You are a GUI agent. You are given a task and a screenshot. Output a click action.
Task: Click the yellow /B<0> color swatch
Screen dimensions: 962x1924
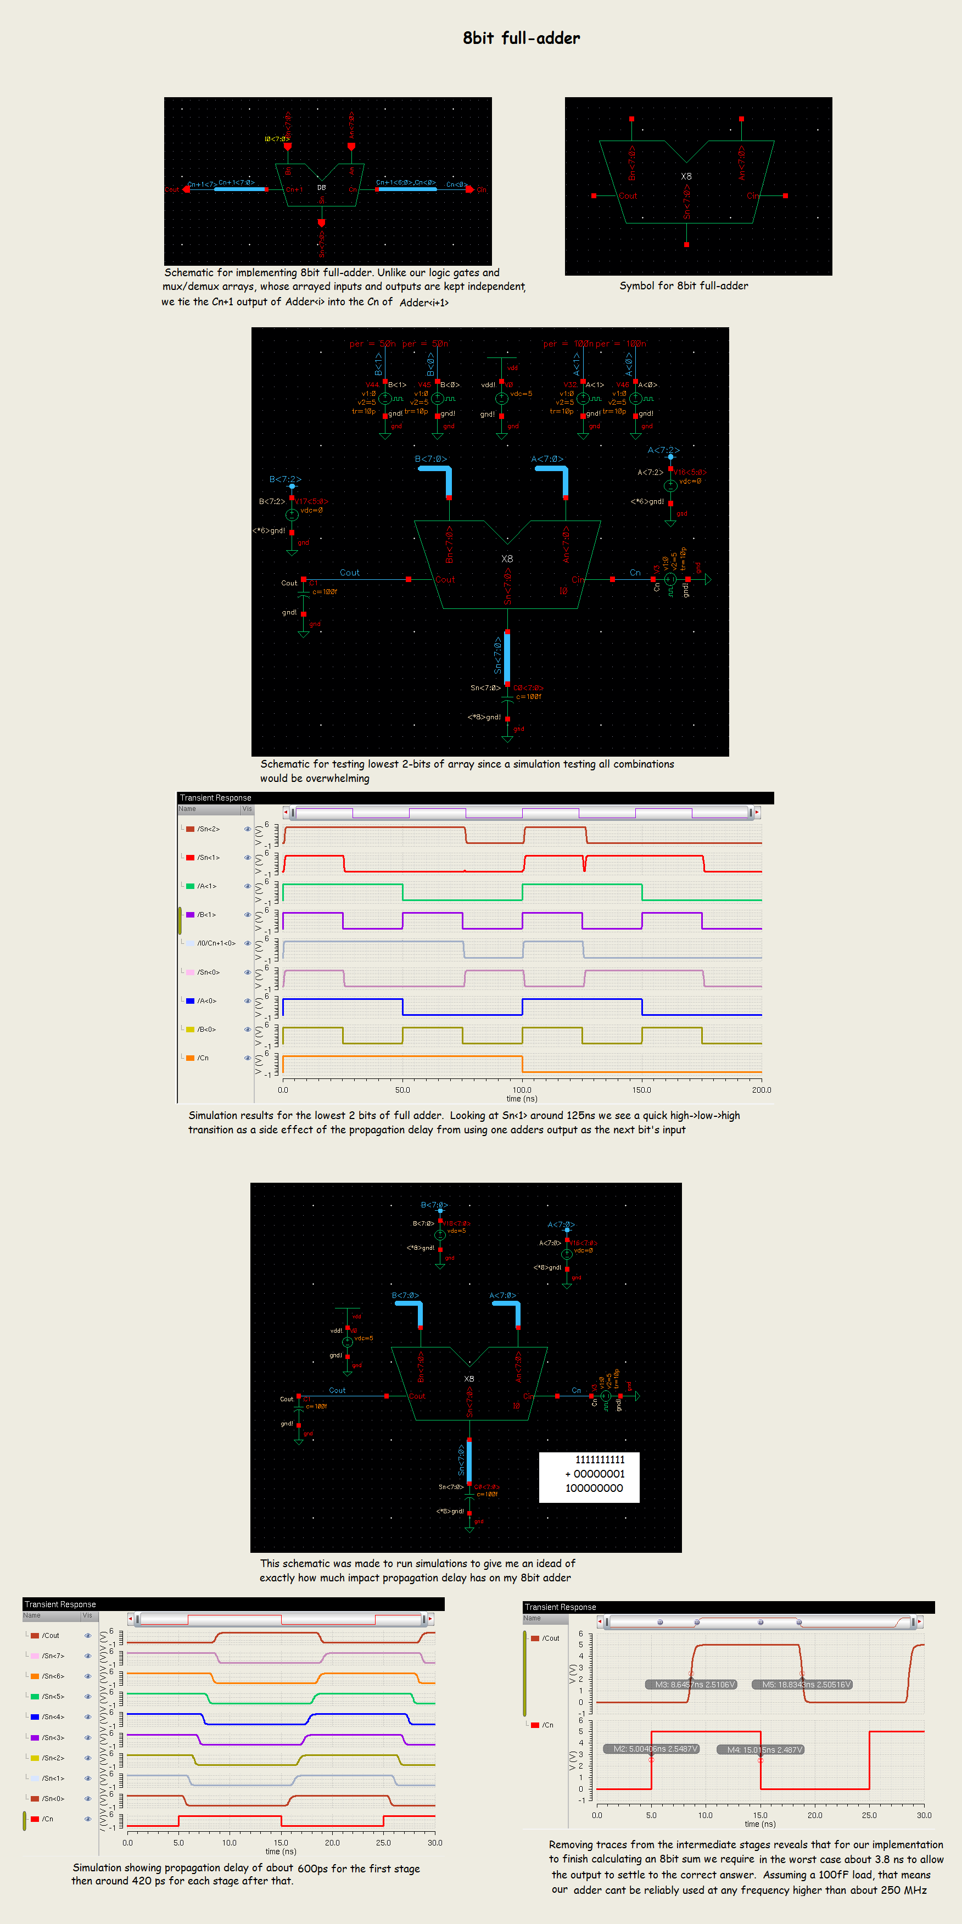(x=191, y=1029)
